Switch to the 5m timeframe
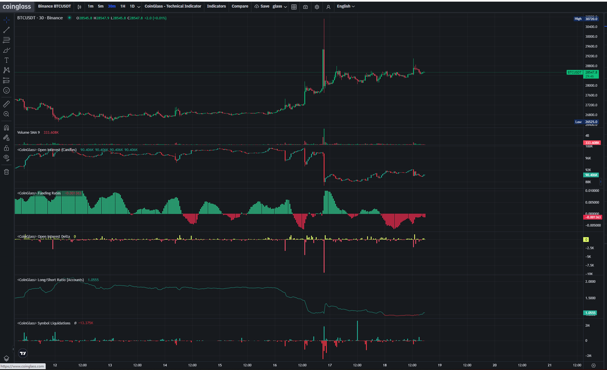This screenshot has height=370, width=607. [101, 7]
